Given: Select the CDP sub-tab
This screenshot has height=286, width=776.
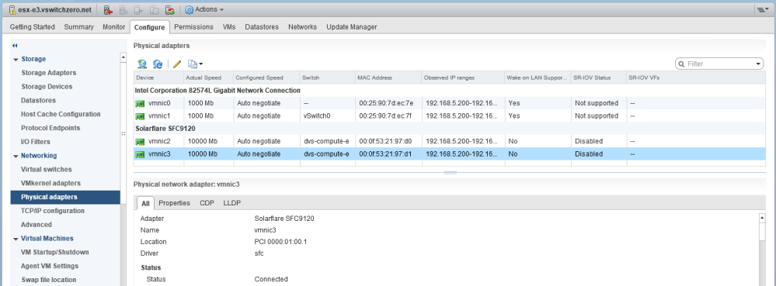Looking at the screenshot, I should 207,203.
